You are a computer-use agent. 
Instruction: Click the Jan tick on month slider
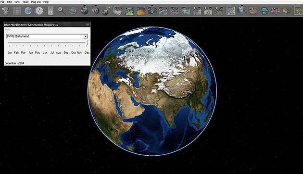click(9, 46)
